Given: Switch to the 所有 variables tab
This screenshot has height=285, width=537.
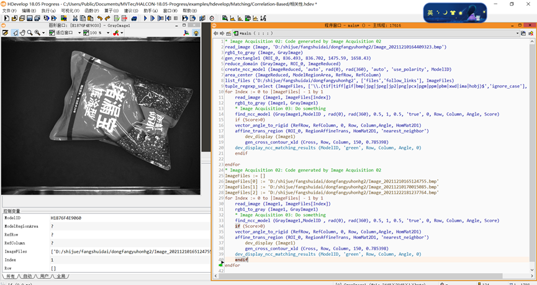Looking at the screenshot, I should click(x=11, y=276).
